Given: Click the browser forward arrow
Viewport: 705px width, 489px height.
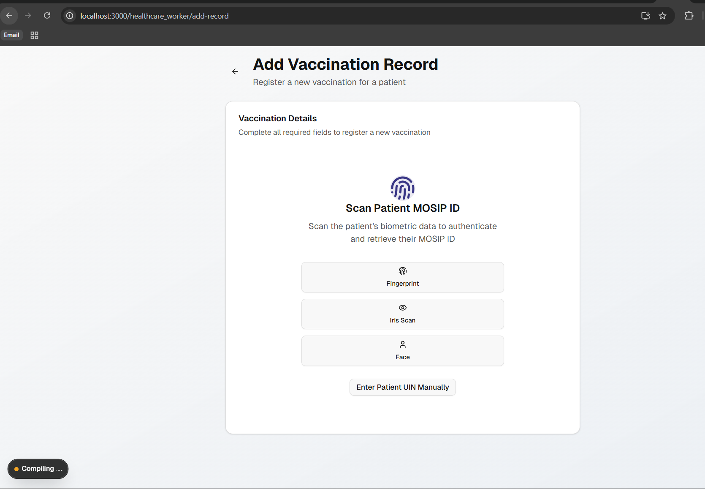Looking at the screenshot, I should coord(28,16).
